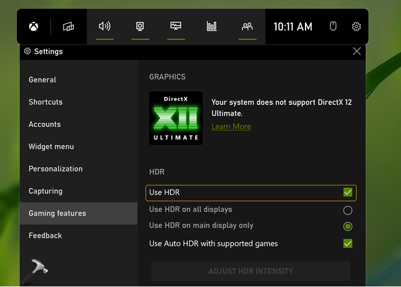
Task: Click the Learn More link
Action: point(231,127)
